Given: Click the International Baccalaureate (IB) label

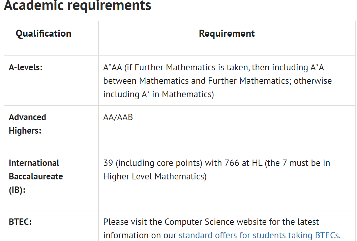Looking at the screenshot, I should coord(36,176).
